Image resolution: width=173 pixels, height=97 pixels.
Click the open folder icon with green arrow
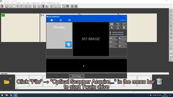tap(8, 81)
